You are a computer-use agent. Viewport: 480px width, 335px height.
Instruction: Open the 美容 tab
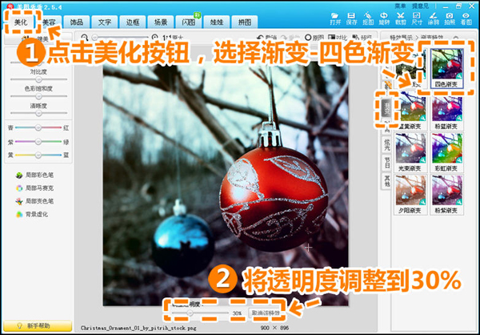click(49, 22)
